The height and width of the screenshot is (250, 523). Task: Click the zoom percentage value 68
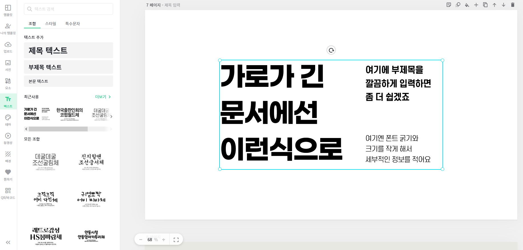(x=150, y=240)
